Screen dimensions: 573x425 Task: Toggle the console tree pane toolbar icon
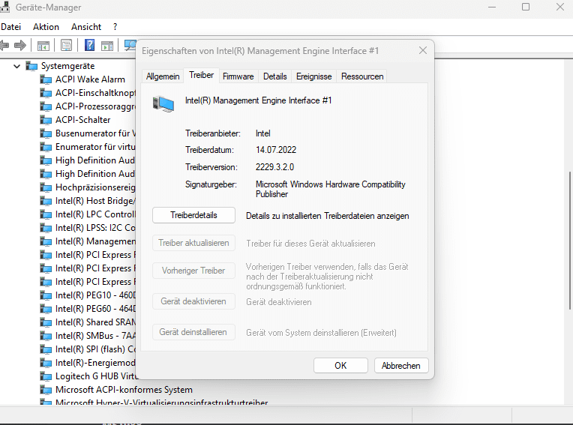tap(43, 46)
